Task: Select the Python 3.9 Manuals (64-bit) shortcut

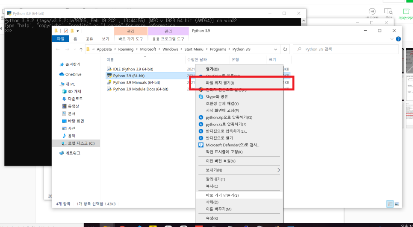Action: pyautogui.click(x=133, y=82)
